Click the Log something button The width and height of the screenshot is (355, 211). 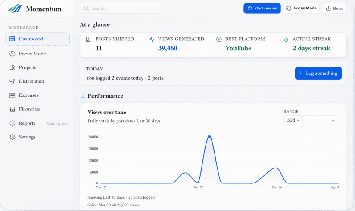coord(318,73)
